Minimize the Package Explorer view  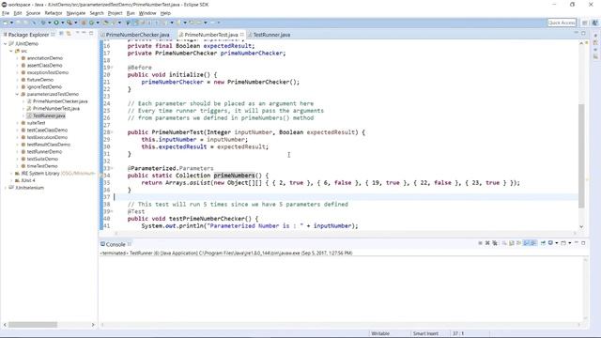(84, 34)
